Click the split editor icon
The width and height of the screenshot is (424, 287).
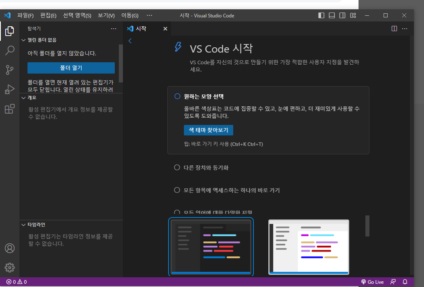pos(394,28)
